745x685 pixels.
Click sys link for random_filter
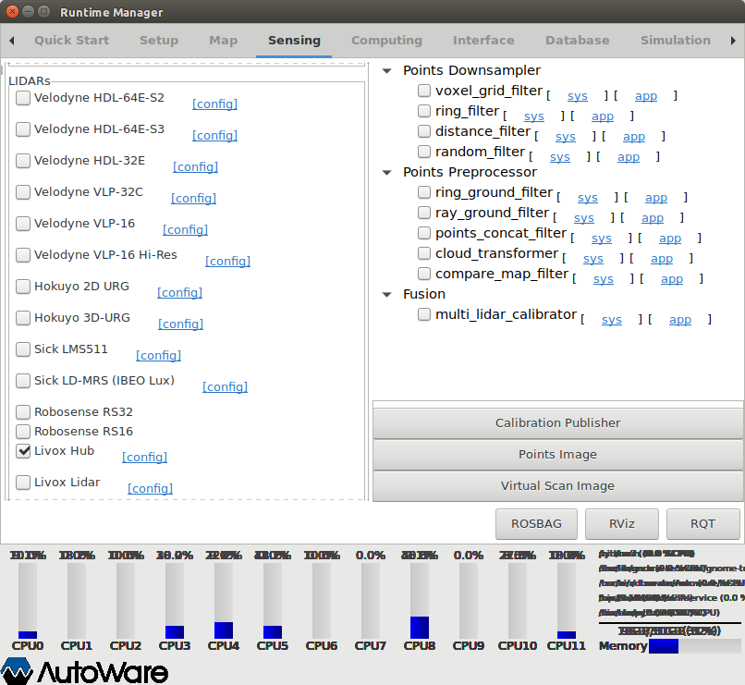click(x=560, y=157)
